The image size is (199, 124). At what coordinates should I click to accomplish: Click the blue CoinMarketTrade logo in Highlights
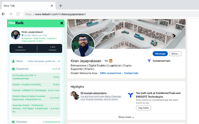[131, 95]
